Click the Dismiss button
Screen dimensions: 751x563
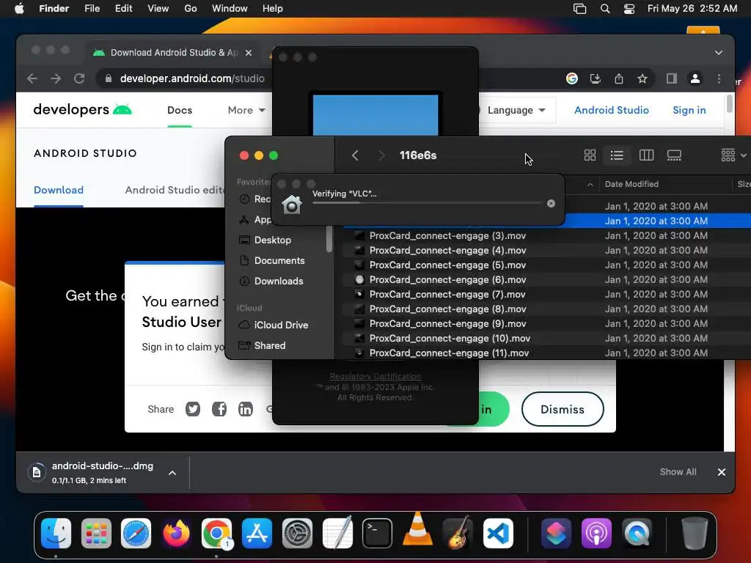[x=563, y=409]
